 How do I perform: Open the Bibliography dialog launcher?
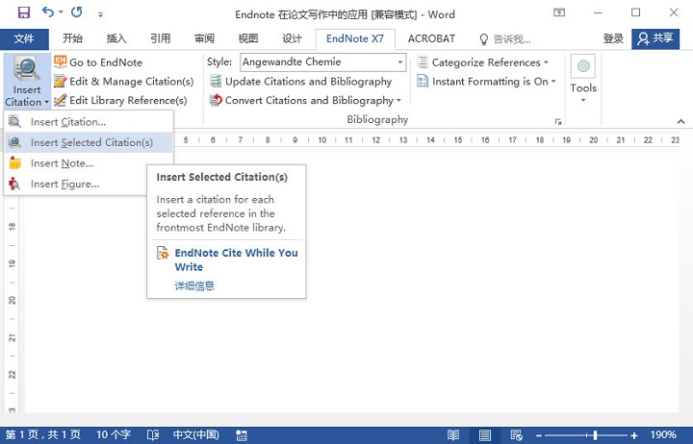point(558,121)
